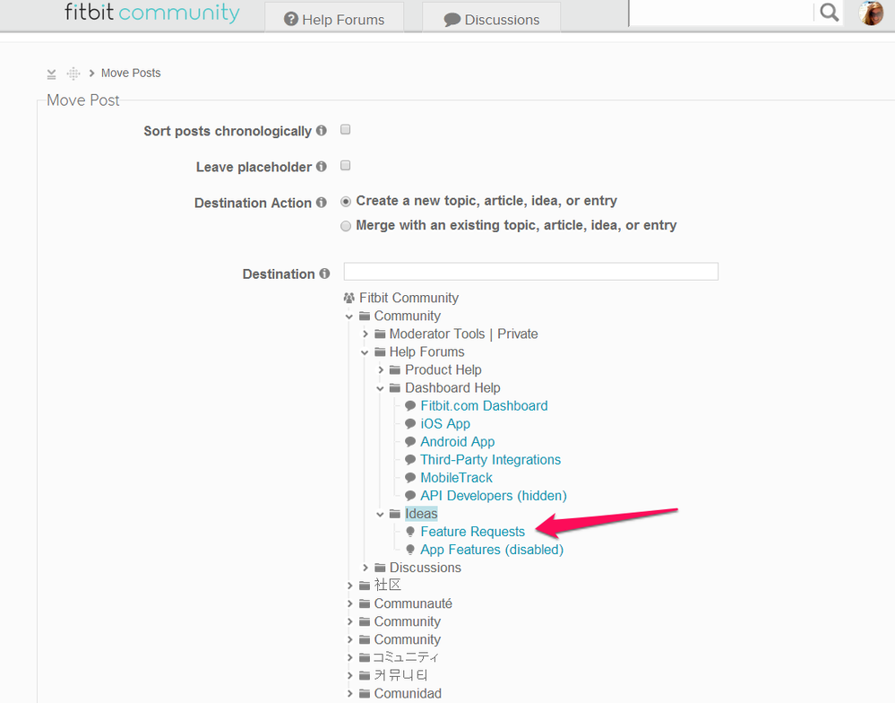Select Merge with an existing topic option
The height and width of the screenshot is (703, 895).
pyautogui.click(x=346, y=226)
